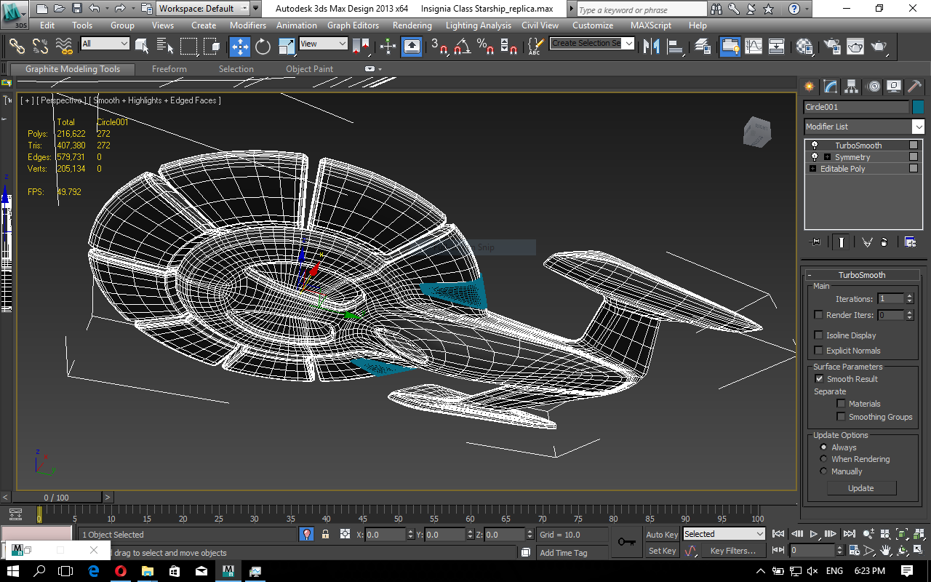Toggle the 3D Snaps button
The width and height of the screenshot is (931, 582).
click(x=439, y=46)
